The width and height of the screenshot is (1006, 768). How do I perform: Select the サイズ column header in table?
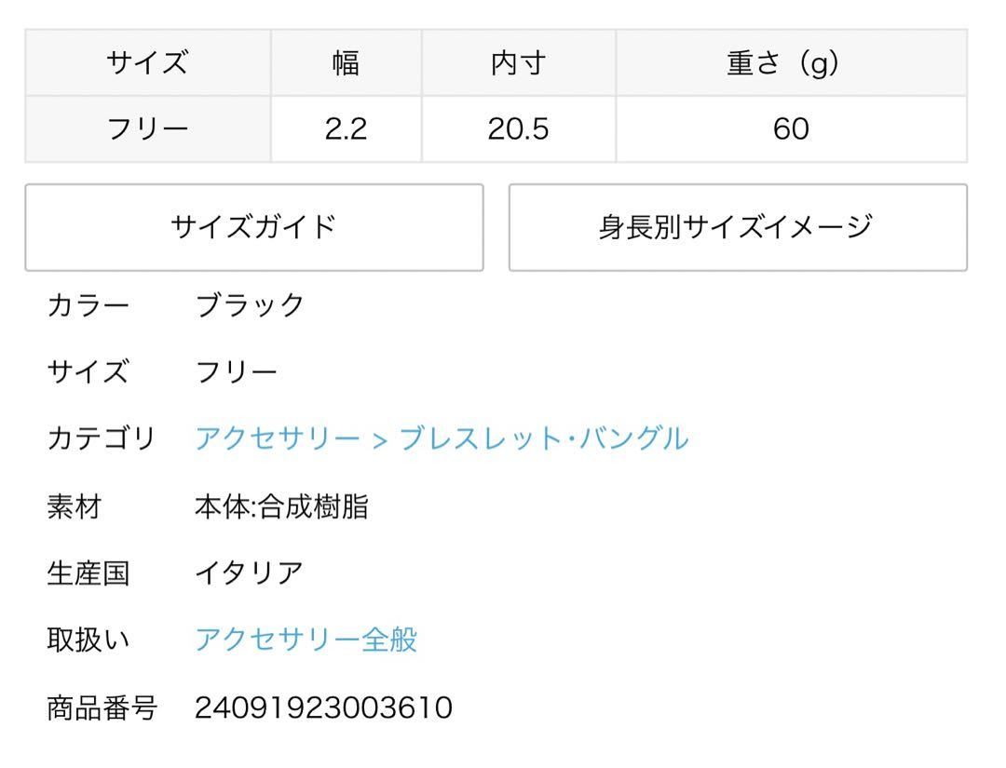coord(148,62)
